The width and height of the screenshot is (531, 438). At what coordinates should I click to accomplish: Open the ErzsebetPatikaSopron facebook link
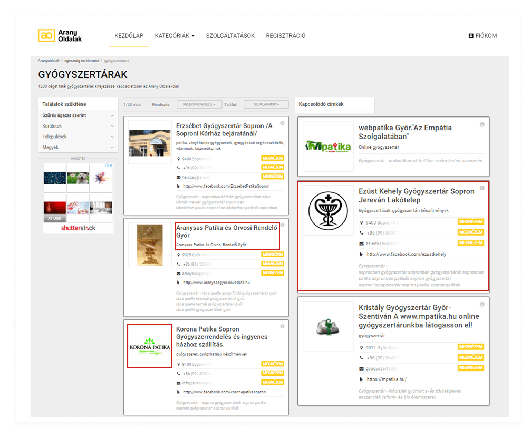(226, 186)
